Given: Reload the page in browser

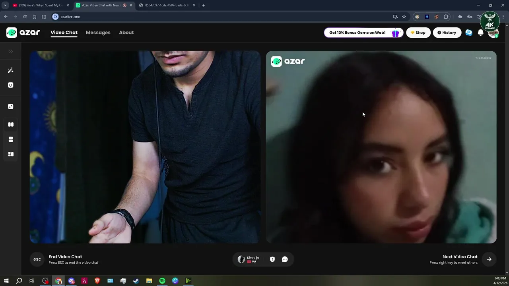Looking at the screenshot, I should 25,17.
